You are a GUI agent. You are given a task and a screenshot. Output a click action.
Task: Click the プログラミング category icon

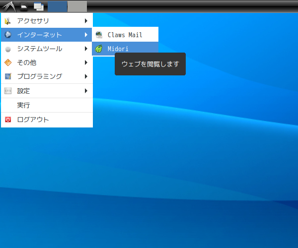coord(8,76)
